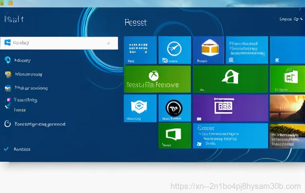Click the power icon in left sidebar
Screen dimensions: 305x193
coord(7,124)
